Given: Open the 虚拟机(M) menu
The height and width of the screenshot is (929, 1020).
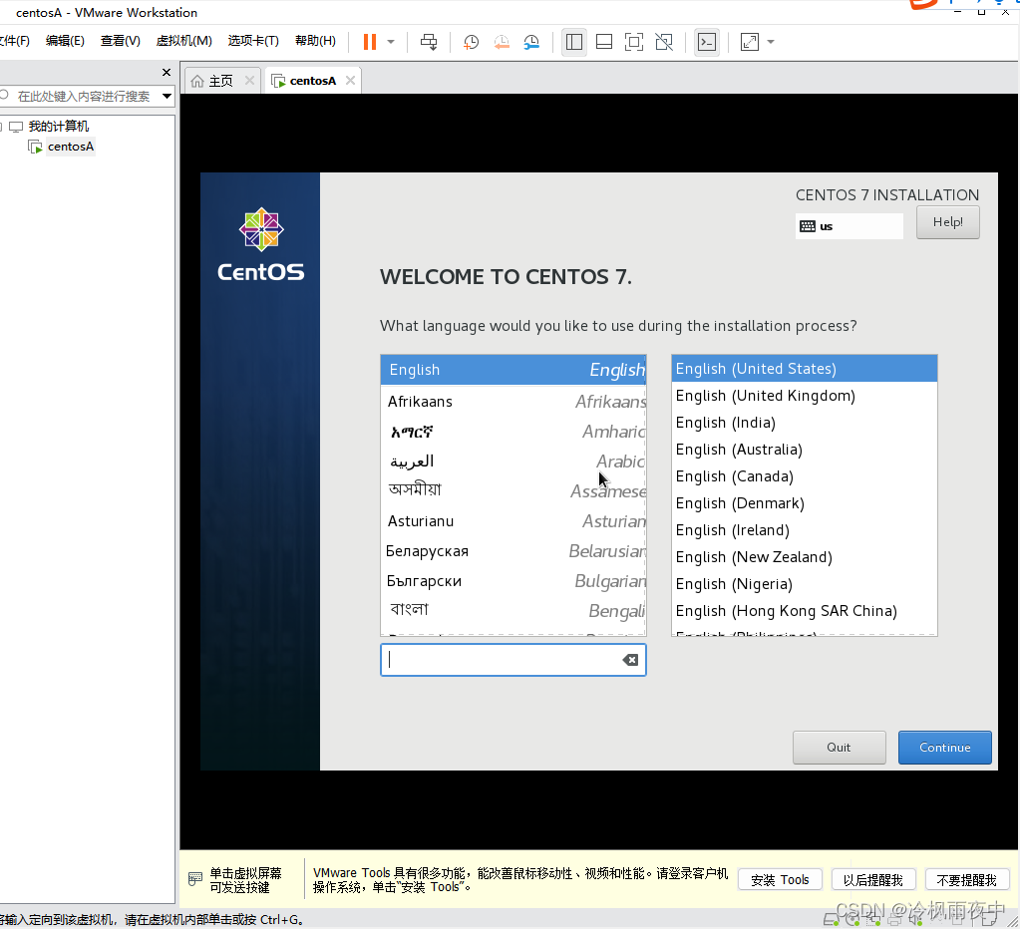Looking at the screenshot, I should click(184, 41).
